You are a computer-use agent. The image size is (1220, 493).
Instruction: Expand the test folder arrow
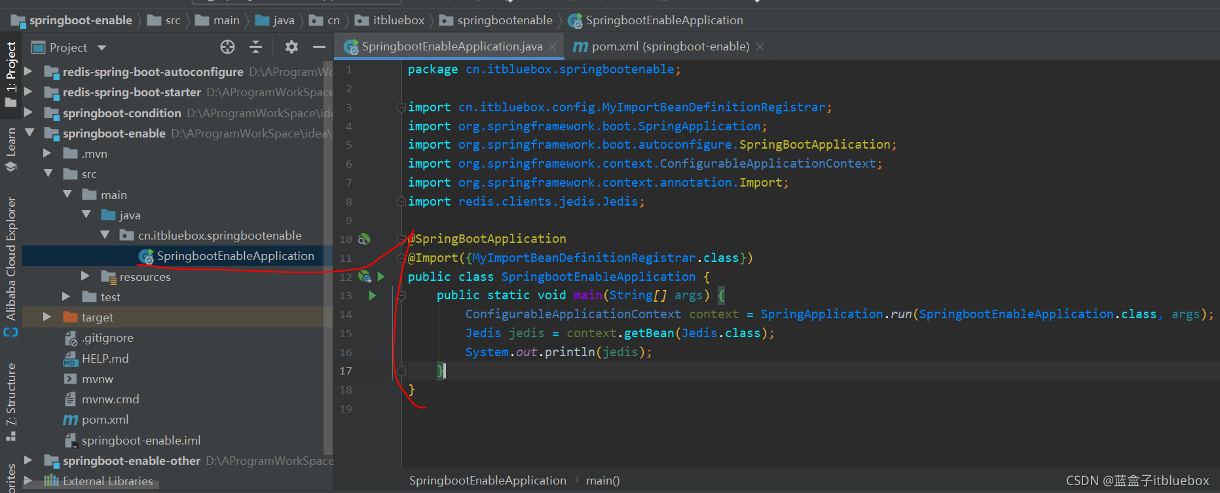[66, 297]
